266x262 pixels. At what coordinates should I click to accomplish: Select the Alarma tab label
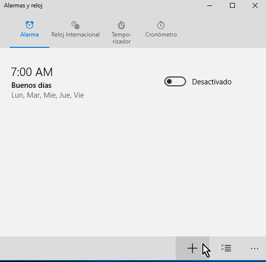[x=30, y=35]
